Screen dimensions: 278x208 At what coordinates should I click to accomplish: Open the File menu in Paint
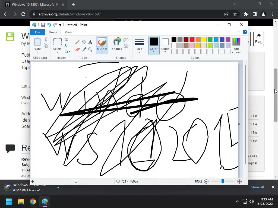[37, 32]
